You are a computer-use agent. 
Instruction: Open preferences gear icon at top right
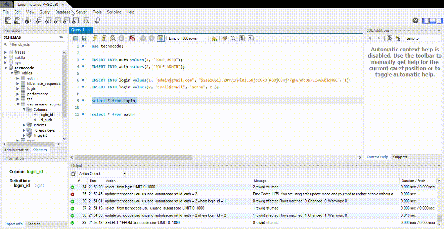(415, 21)
